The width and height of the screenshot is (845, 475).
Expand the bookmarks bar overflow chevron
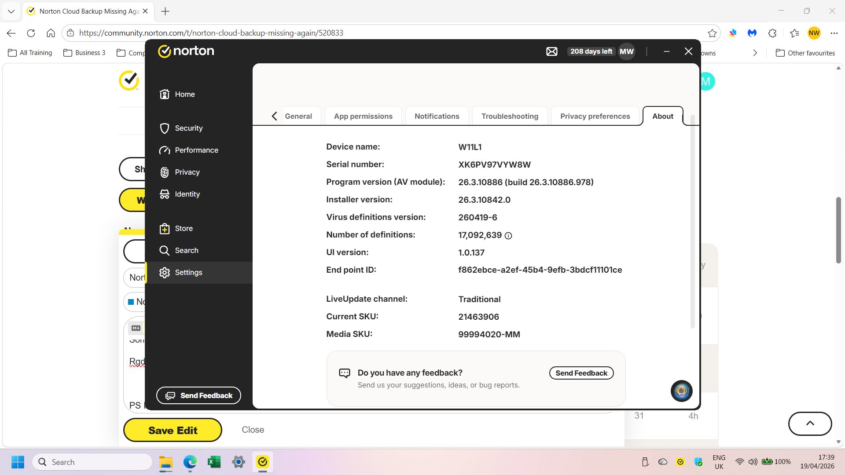pos(755,53)
